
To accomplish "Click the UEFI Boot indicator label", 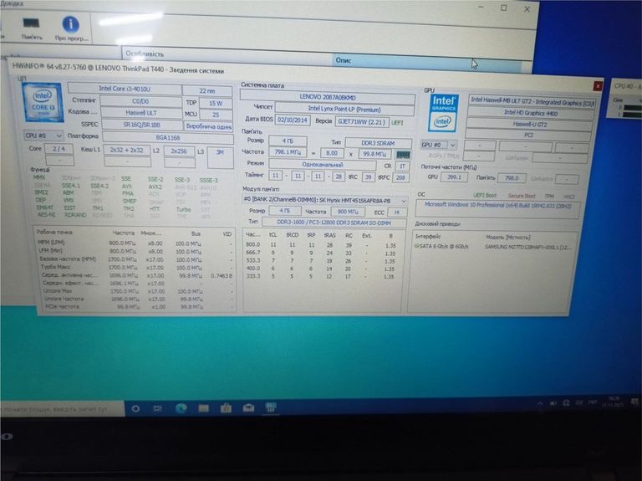I will (485, 196).
